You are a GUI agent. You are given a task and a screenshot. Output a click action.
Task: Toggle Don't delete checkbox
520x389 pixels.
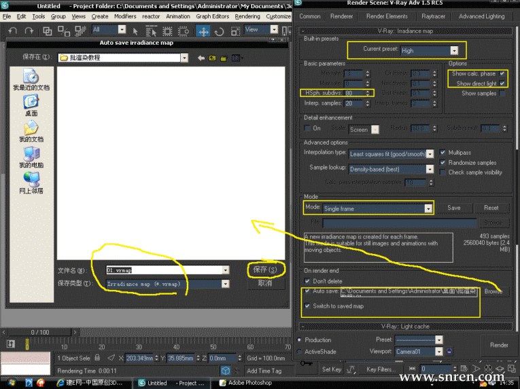click(x=307, y=281)
